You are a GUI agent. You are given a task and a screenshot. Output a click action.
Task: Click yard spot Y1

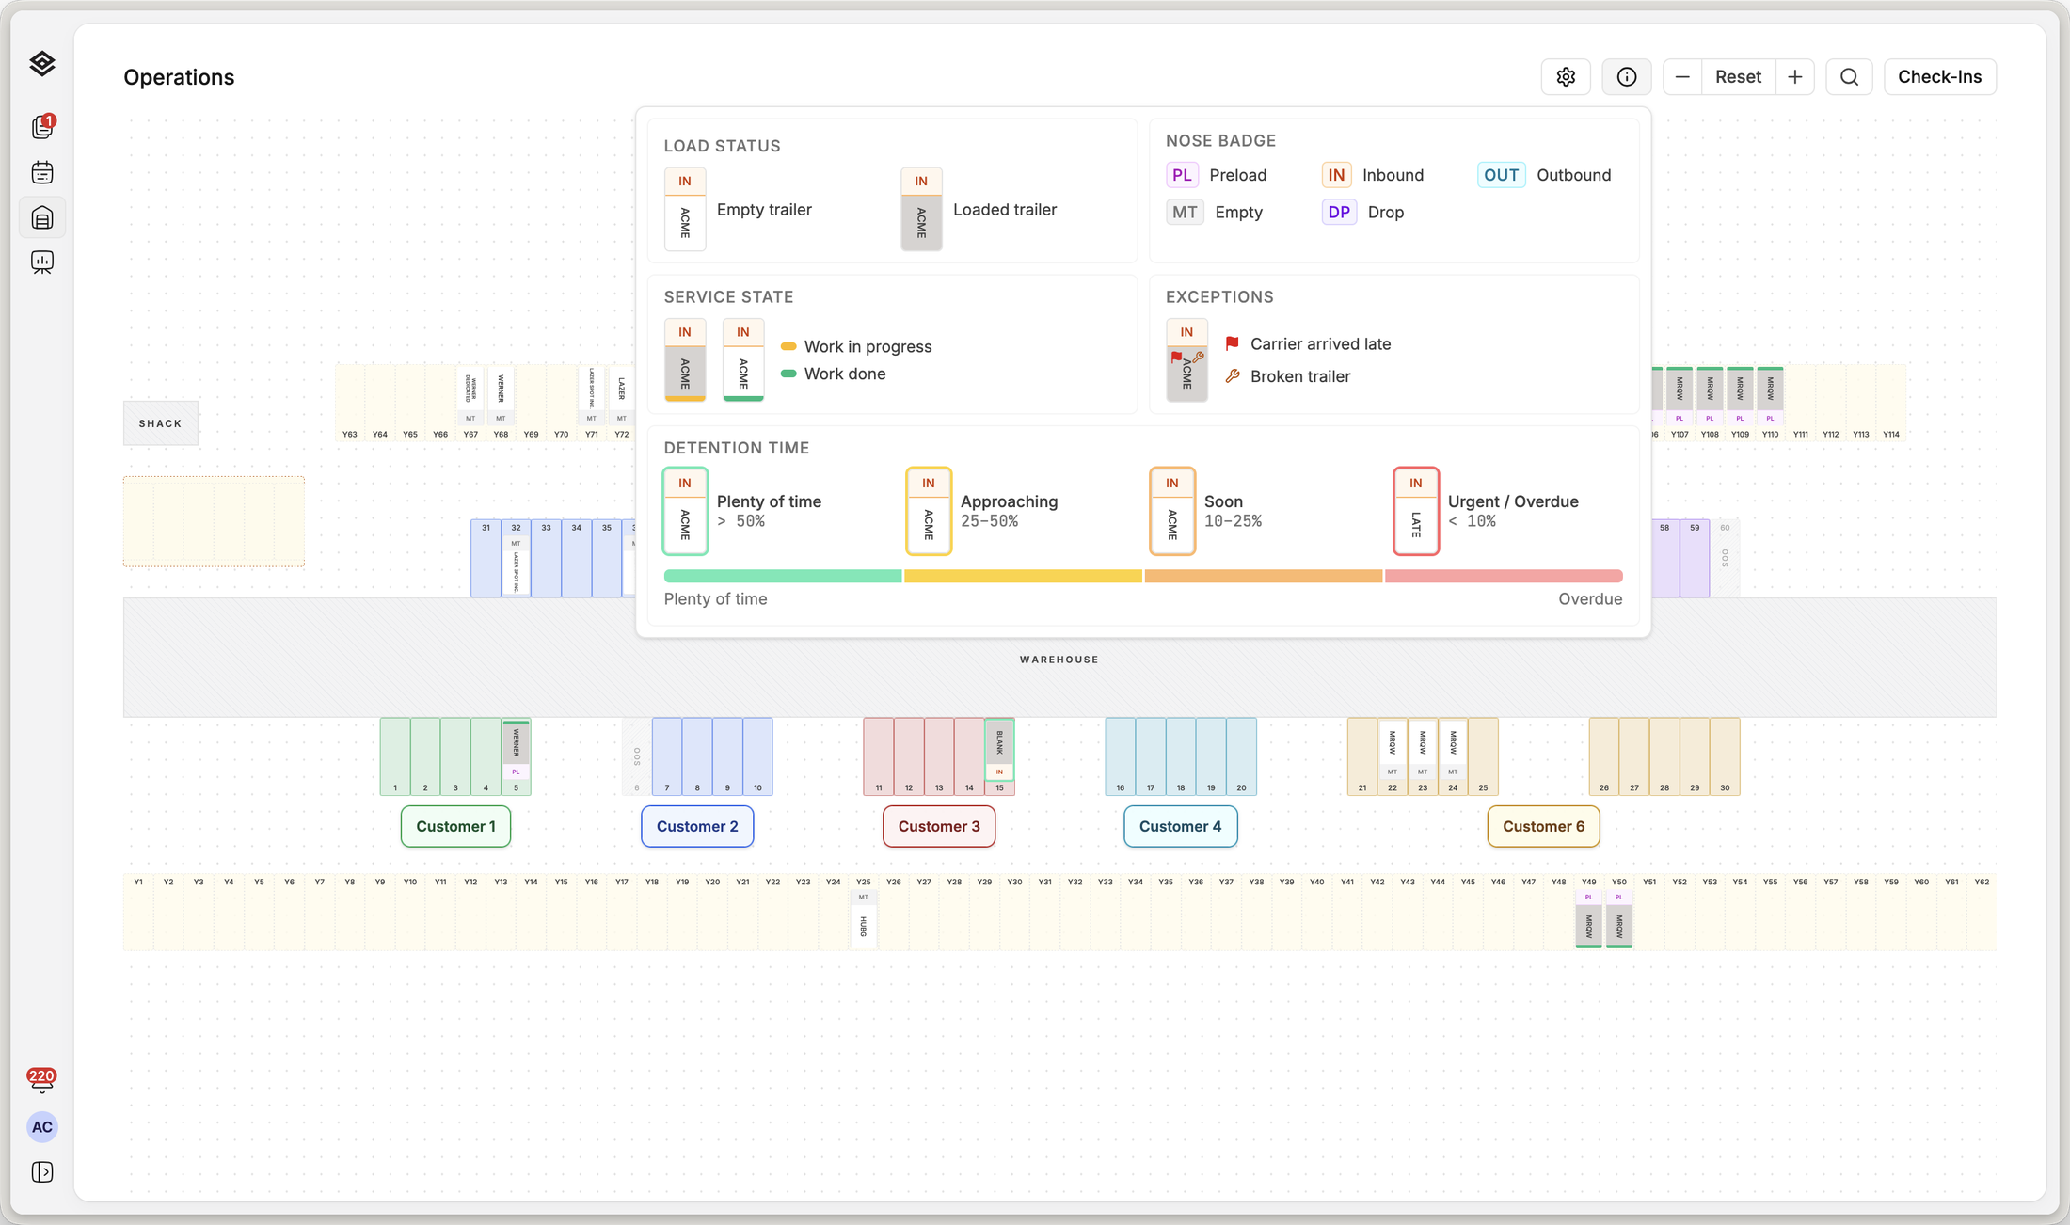coord(138,912)
